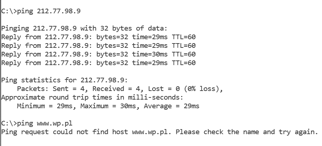The width and height of the screenshot is (322, 146).
Task: Click the "Ping statistics for 212.77.98.9" heading
Action: [65, 80]
